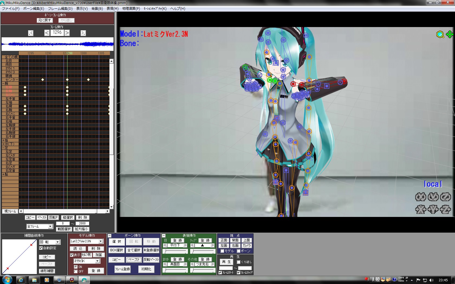Expand the 体(下) bone group in timeline
This screenshot has height=284, width=455.
(3, 144)
